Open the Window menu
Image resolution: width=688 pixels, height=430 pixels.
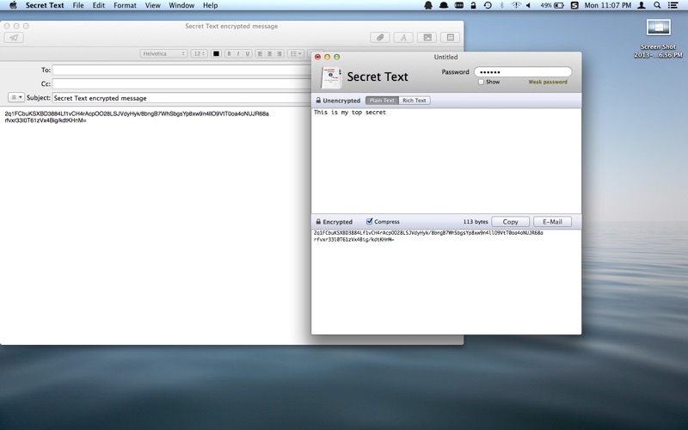click(181, 5)
